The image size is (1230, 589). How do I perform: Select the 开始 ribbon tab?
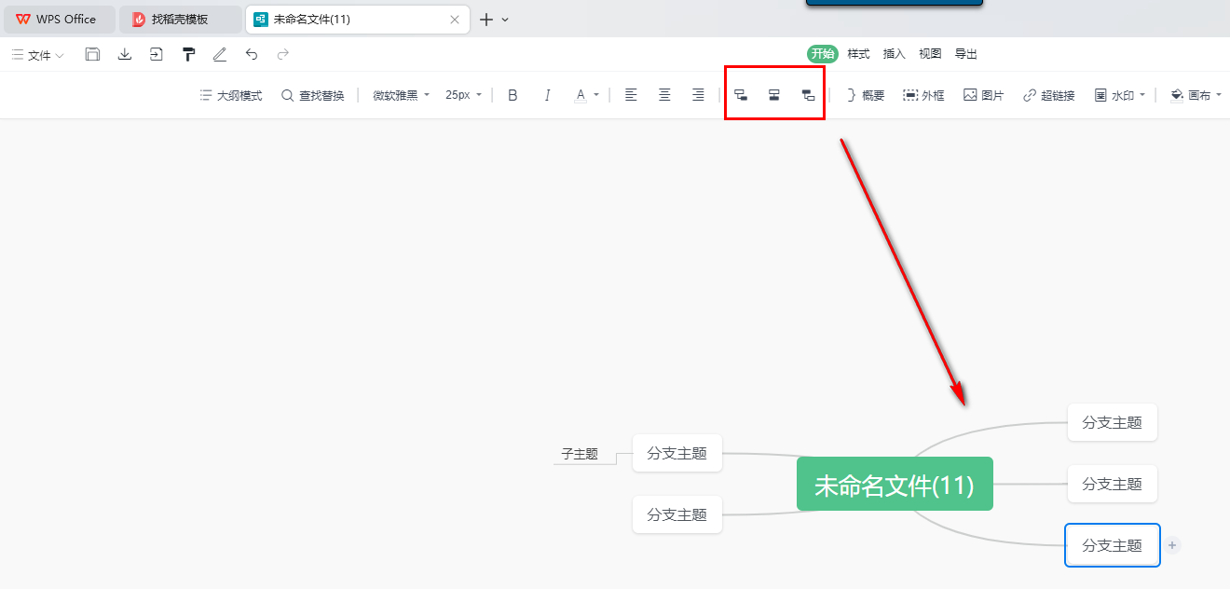pyautogui.click(x=823, y=54)
